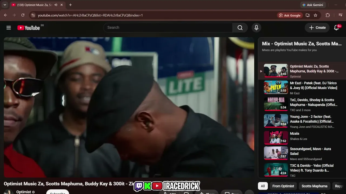Open the Optimist channel name
This screenshot has height=194, width=346.
(24, 192)
